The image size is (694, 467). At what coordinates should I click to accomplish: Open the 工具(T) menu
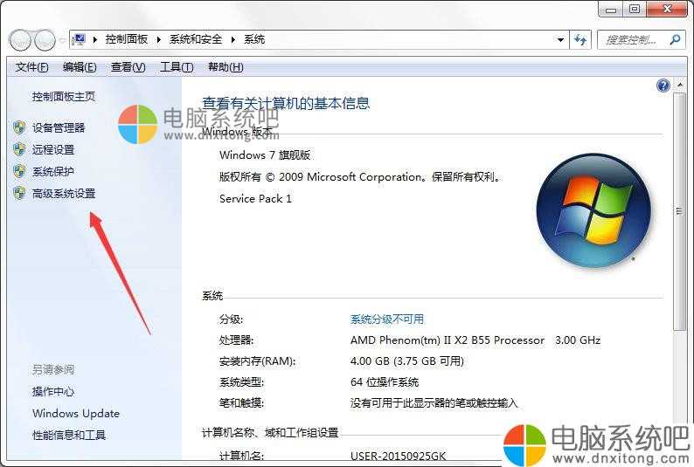click(177, 66)
